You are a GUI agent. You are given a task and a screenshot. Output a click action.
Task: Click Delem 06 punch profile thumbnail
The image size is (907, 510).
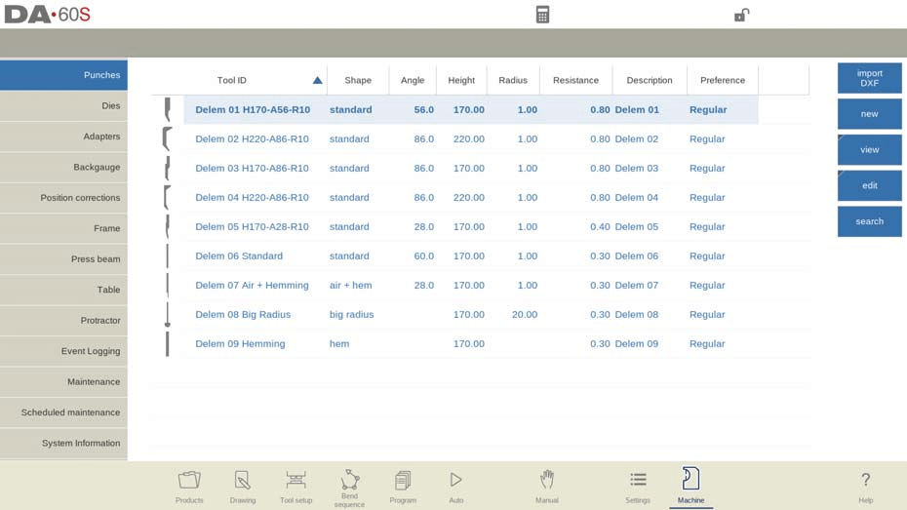pos(167,255)
